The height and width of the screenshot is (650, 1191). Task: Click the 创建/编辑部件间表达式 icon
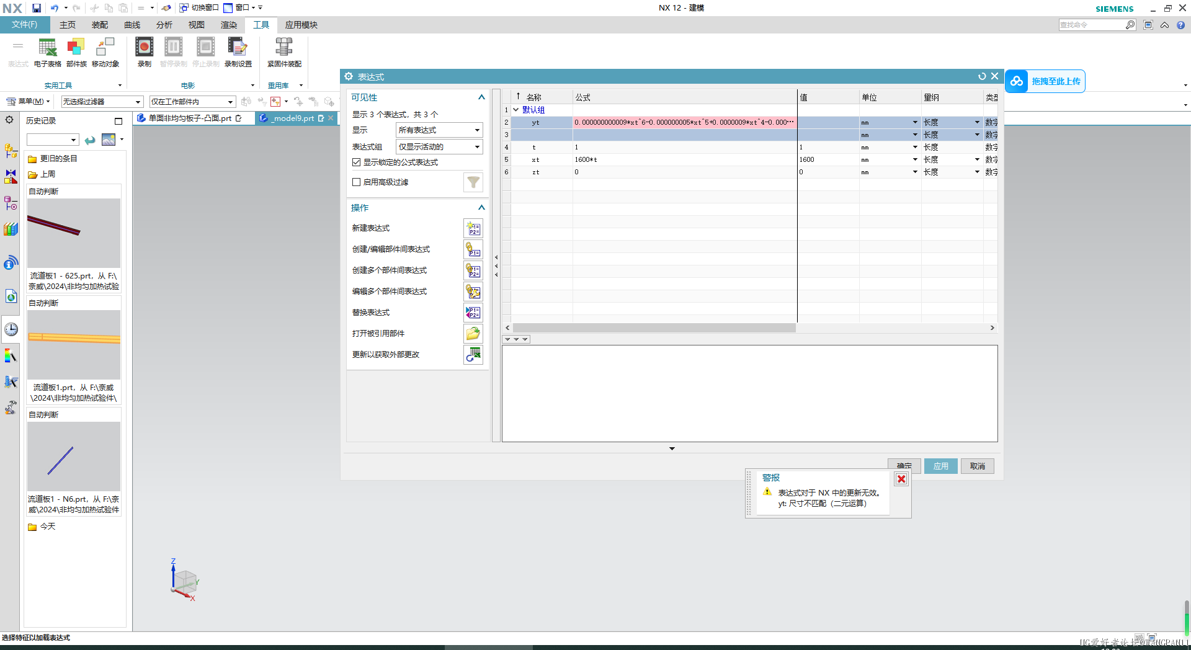pyautogui.click(x=473, y=249)
